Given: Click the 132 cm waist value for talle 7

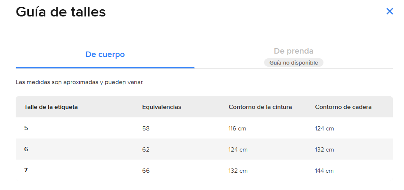Looking at the screenshot, I should pyautogui.click(x=238, y=171).
